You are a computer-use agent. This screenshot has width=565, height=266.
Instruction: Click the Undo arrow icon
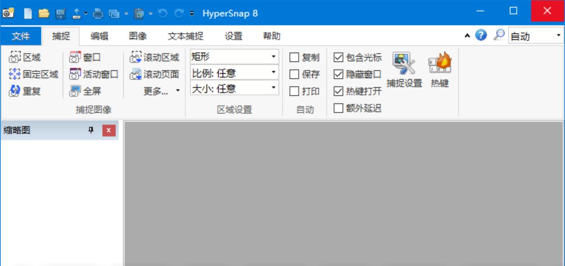pyautogui.click(x=163, y=13)
